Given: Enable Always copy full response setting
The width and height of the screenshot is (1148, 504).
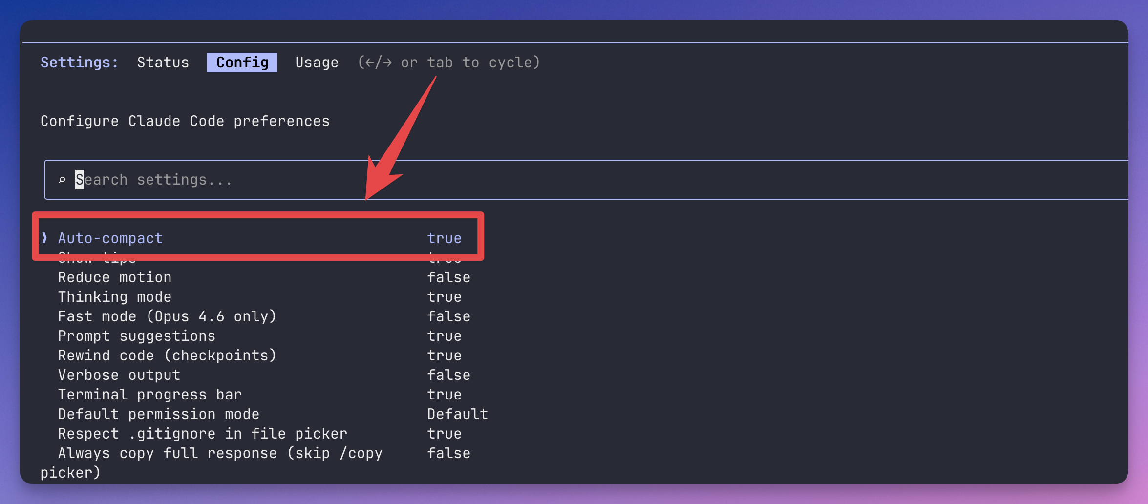Looking at the screenshot, I should [x=448, y=453].
